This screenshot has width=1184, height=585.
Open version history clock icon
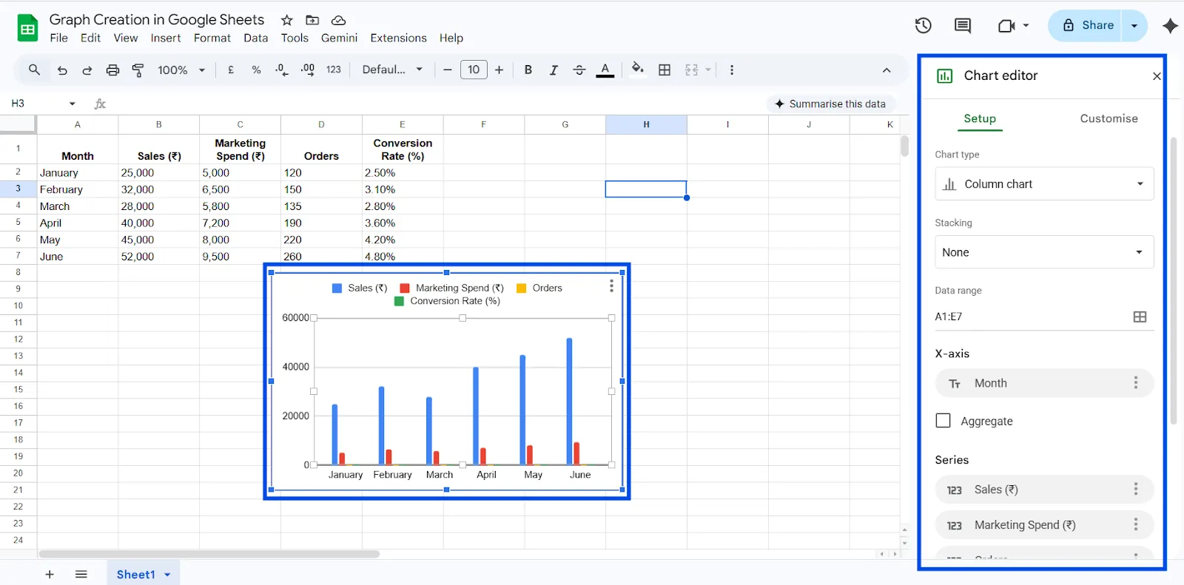923,26
